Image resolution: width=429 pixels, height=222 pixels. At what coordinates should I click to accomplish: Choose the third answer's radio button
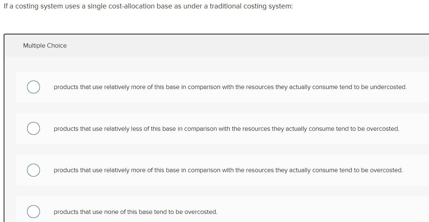click(33, 170)
